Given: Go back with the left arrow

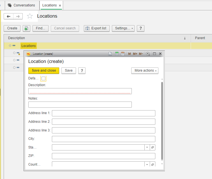Looking at the screenshot, I should point(8,17).
